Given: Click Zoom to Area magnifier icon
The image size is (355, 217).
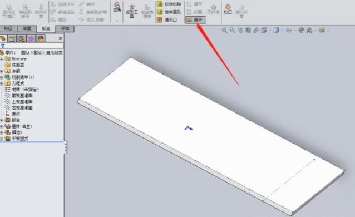Looking at the screenshot, I should pyautogui.click(x=232, y=30).
